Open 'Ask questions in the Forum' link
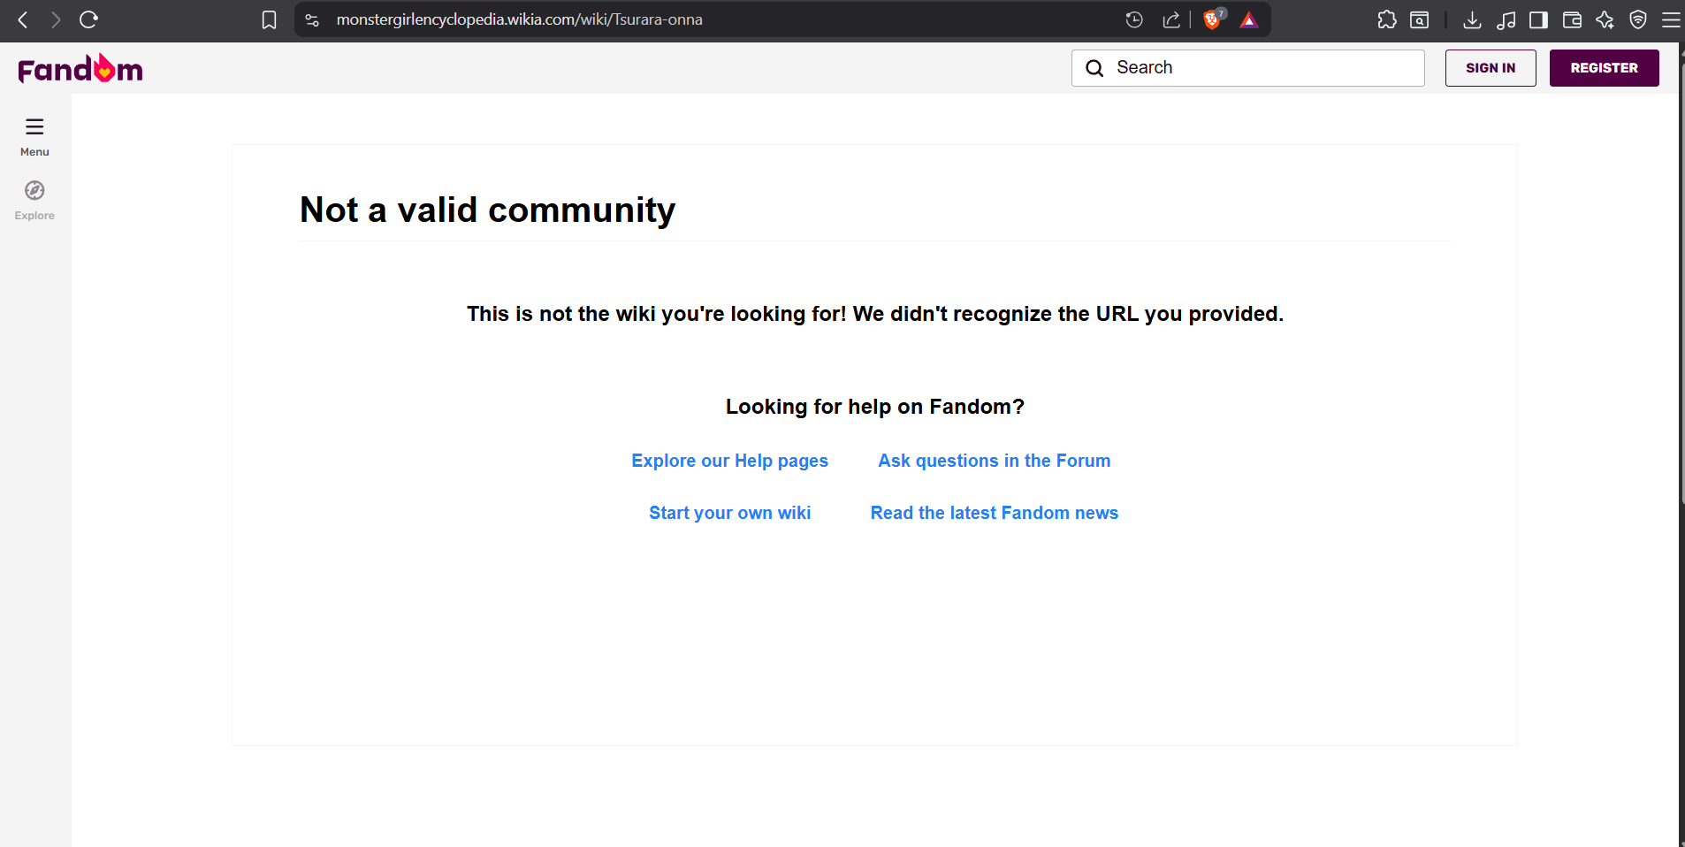 pos(994,461)
